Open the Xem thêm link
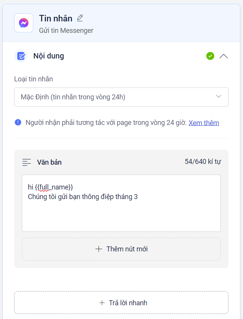 point(204,123)
